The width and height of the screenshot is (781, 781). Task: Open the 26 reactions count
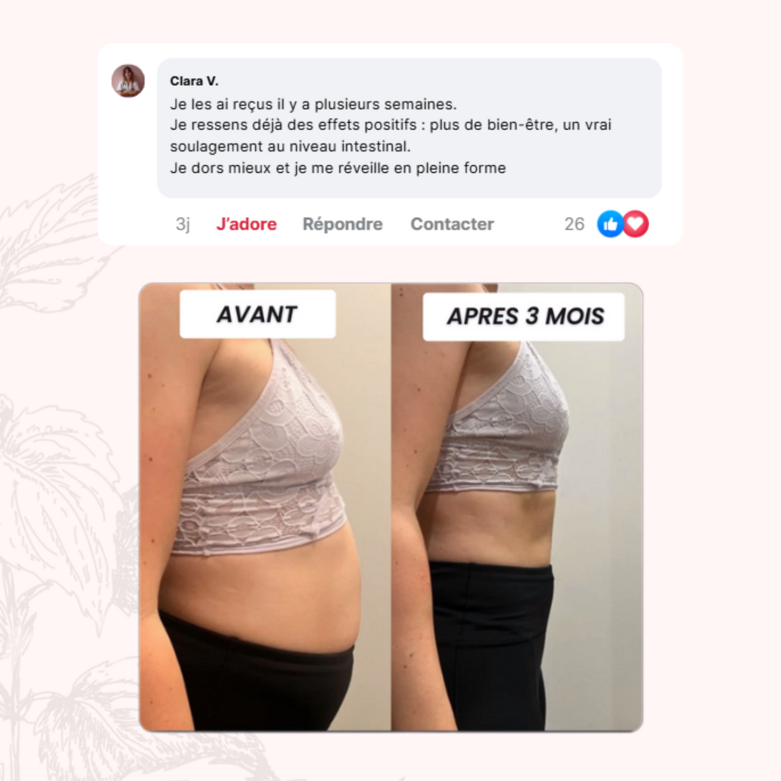coord(575,224)
